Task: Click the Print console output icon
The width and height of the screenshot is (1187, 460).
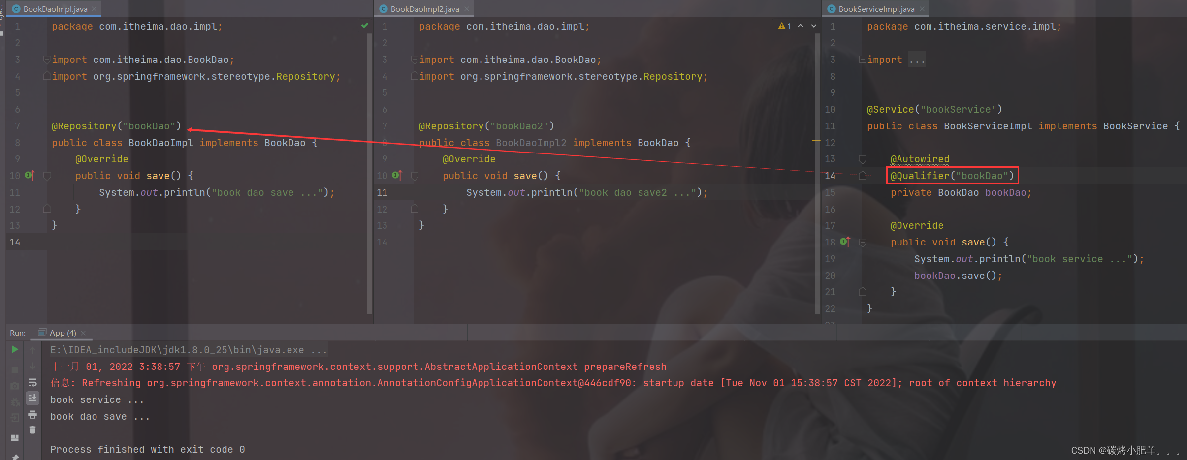Action: point(32,414)
